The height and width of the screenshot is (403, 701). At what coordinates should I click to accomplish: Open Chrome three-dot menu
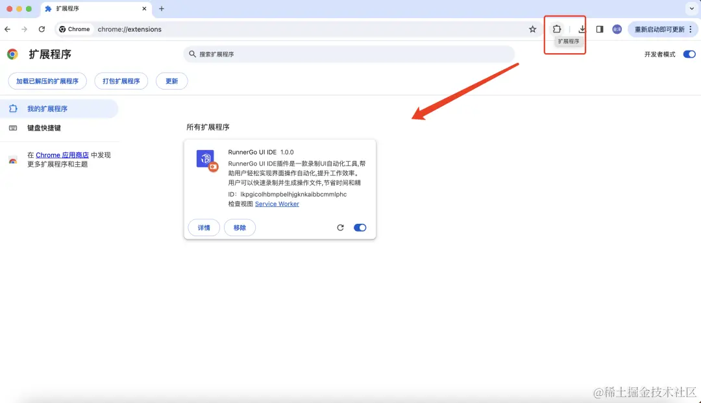[691, 29]
